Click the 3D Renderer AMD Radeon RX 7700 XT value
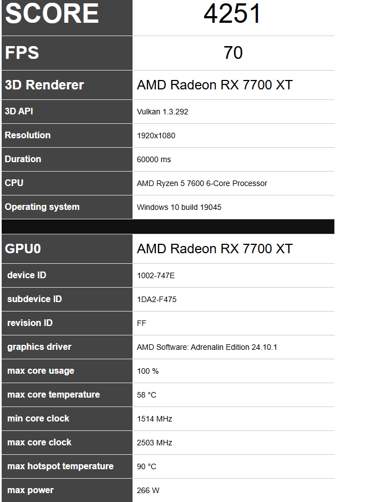Screen dimensions: 371x502 pos(215,85)
